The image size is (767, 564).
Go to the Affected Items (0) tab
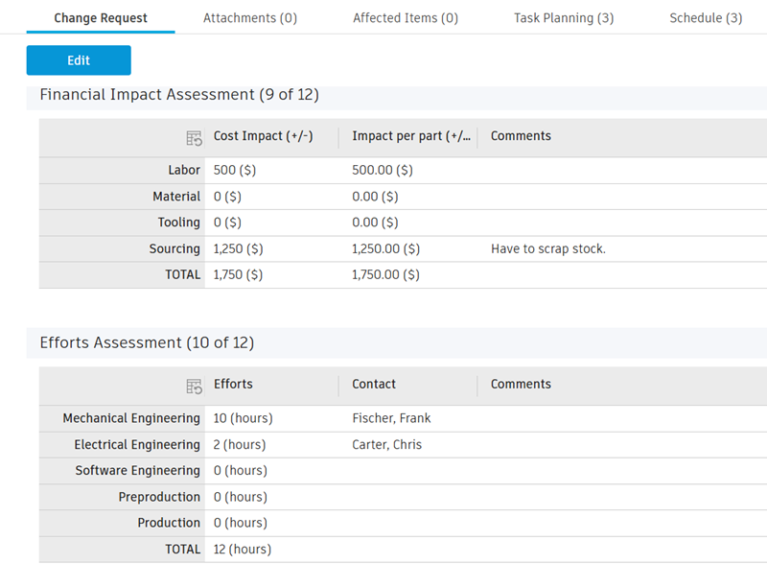tap(406, 18)
